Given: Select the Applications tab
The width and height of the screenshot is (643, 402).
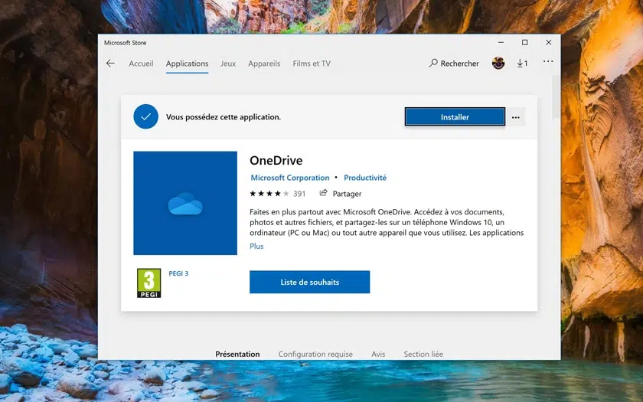Looking at the screenshot, I should pyautogui.click(x=187, y=64).
